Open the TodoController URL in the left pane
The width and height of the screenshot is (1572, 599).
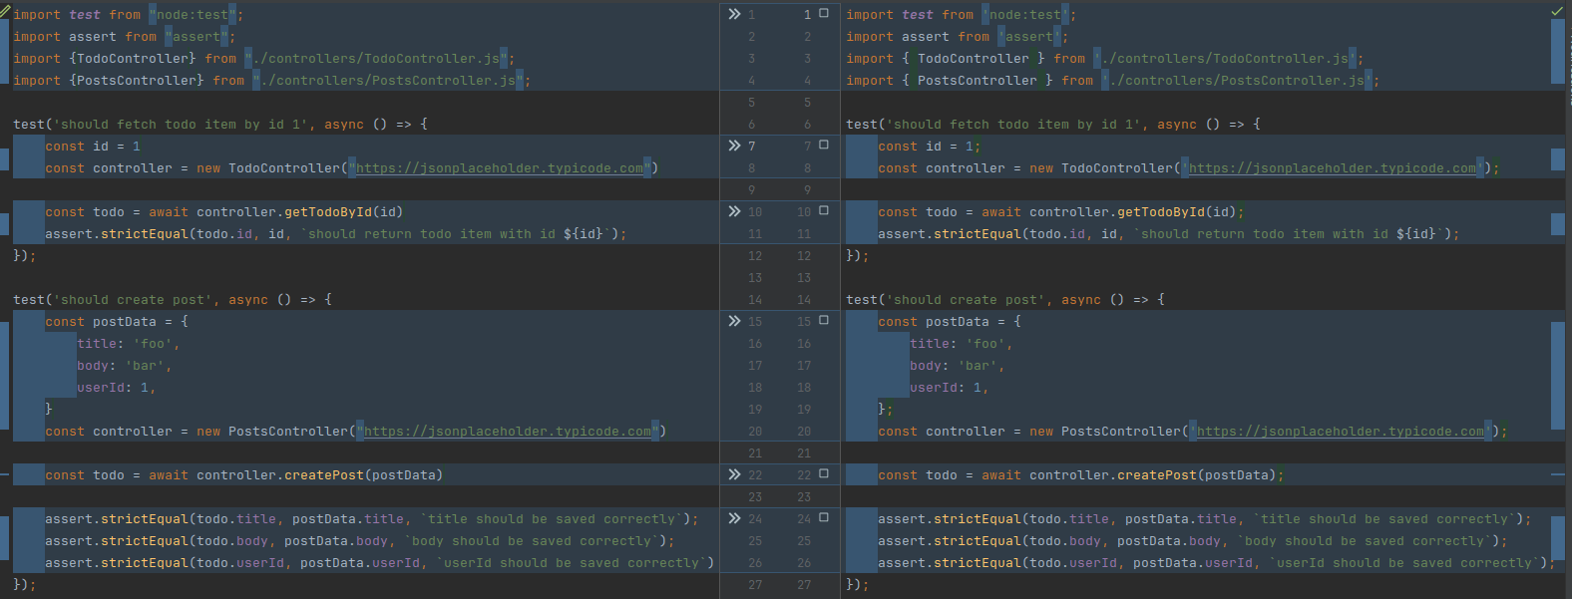tap(500, 168)
